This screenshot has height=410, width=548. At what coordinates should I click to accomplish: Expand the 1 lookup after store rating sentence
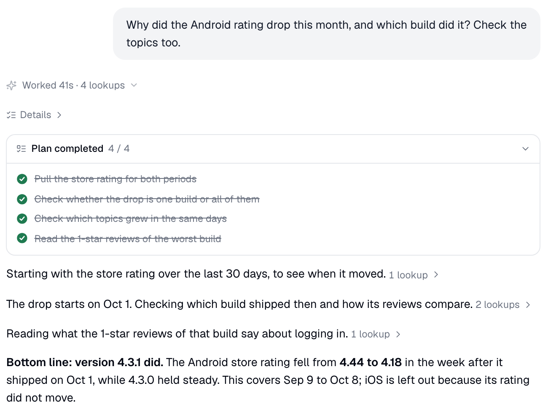[414, 275]
